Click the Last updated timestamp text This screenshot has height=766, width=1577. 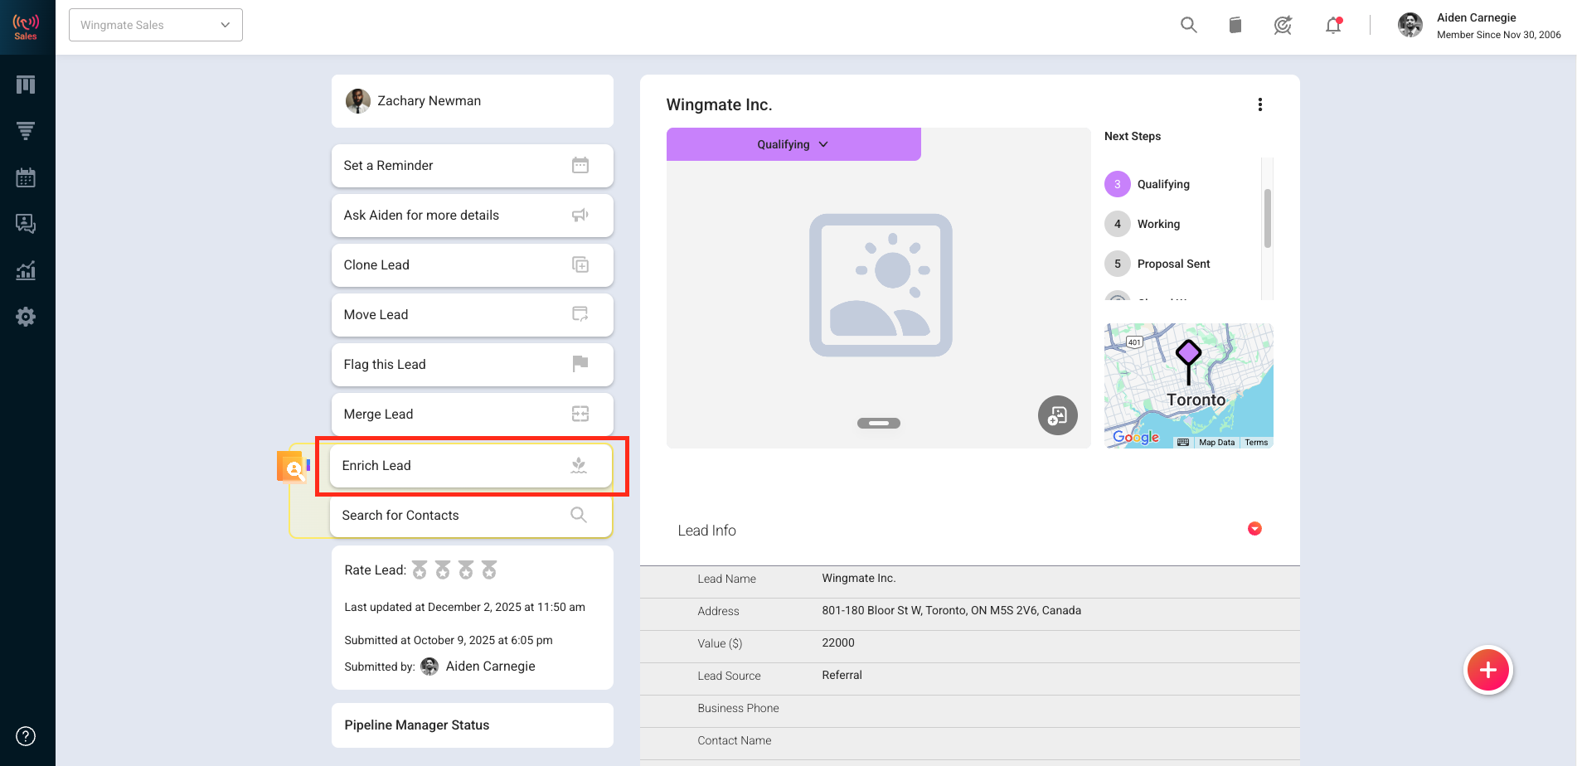click(465, 608)
